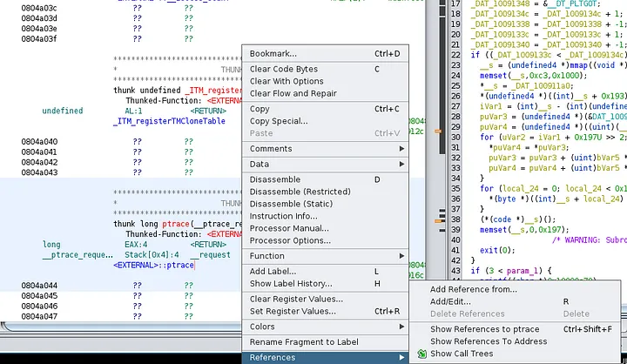Open Processor Options...
Image resolution: width=627 pixels, height=364 pixels.
click(x=325, y=240)
